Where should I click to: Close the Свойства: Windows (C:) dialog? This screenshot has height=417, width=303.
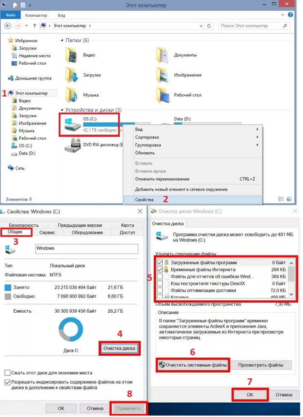(x=140, y=211)
